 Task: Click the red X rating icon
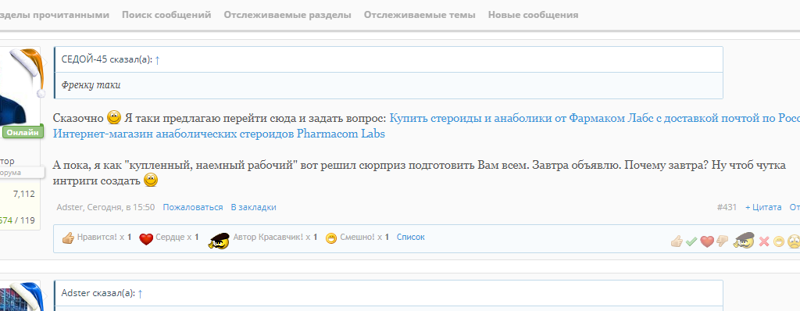pyautogui.click(x=764, y=241)
